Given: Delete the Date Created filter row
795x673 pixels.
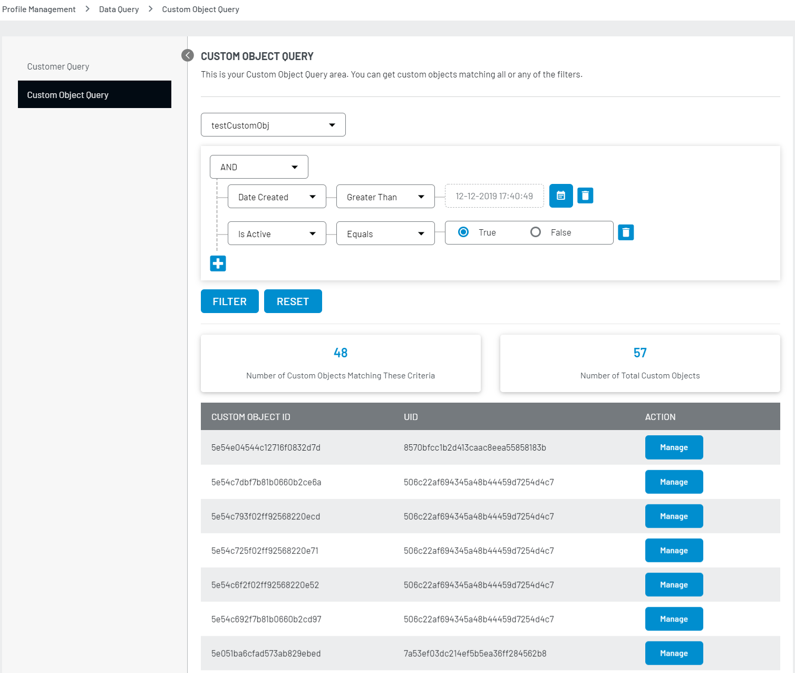Looking at the screenshot, I should 585,196.
